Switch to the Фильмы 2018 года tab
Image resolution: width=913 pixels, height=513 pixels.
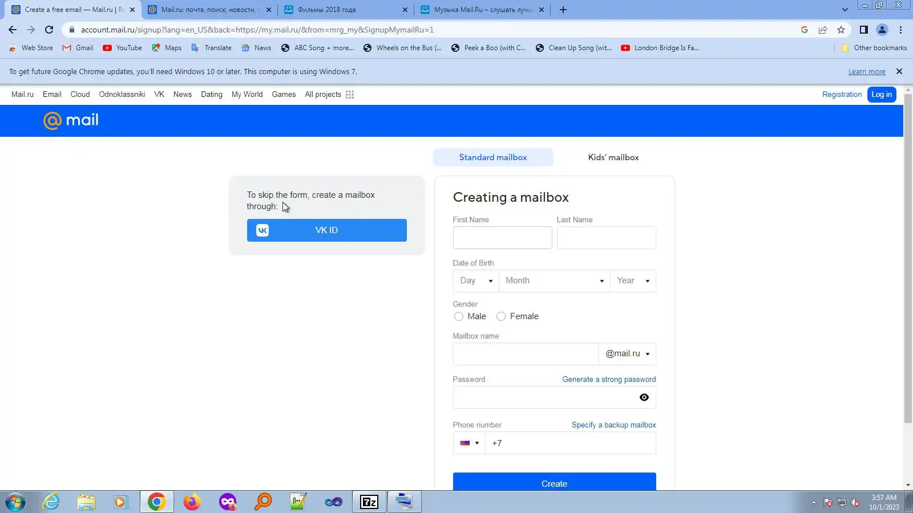[x=346, y=10]
